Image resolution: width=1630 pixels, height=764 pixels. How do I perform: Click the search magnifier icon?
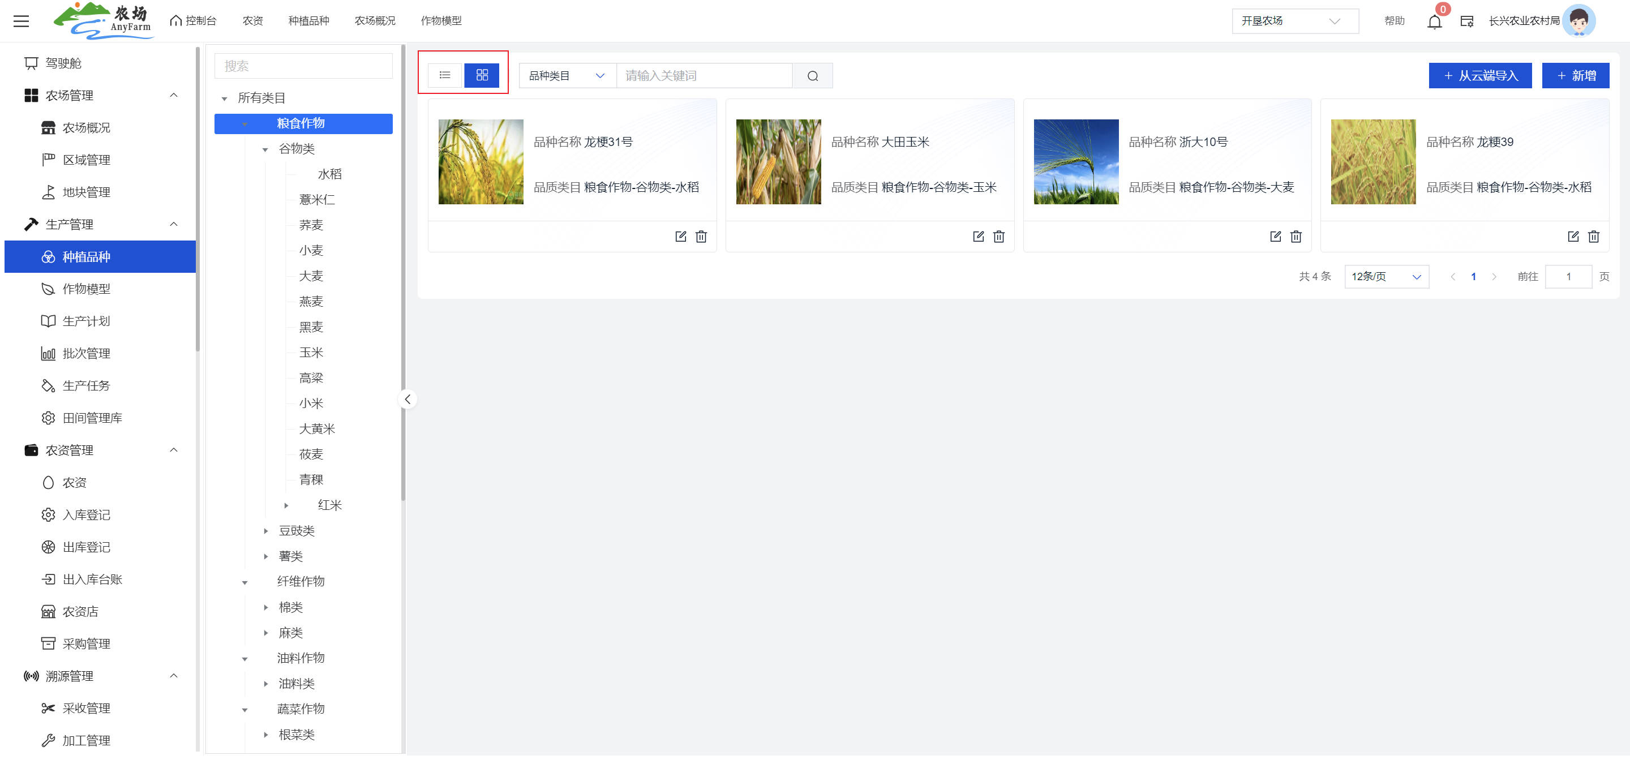click(813, 76)
